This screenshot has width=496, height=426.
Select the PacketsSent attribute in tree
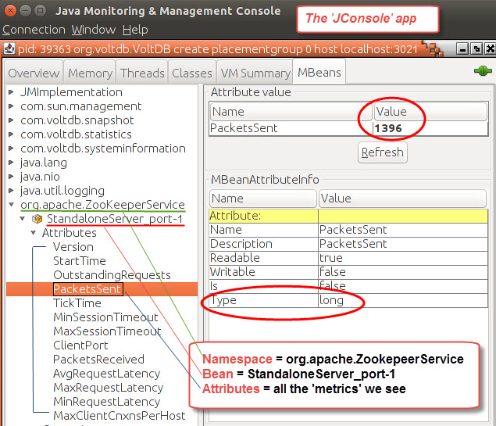pyautogui.click(x=87, y=289)
